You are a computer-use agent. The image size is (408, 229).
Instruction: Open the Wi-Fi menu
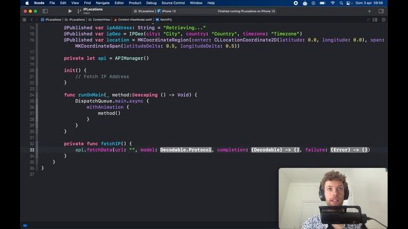(333, 3)
